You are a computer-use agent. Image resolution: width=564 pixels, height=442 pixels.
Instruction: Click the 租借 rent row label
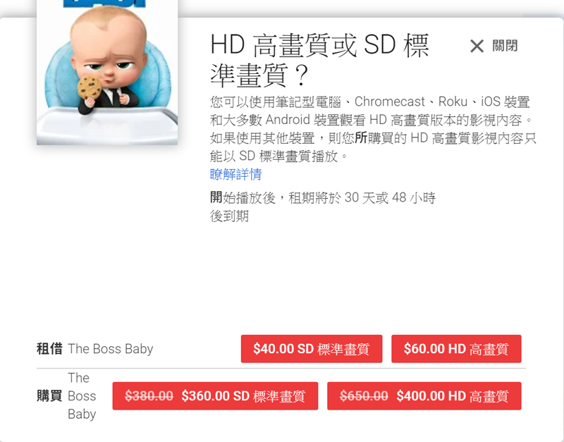pos(49,349)
